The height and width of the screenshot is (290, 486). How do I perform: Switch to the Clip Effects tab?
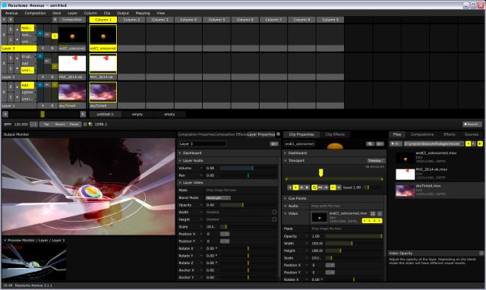point(335,134)
